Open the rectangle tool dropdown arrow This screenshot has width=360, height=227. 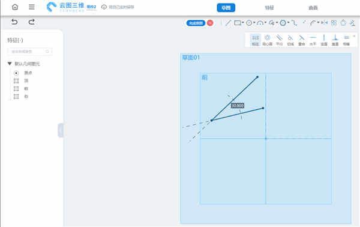pyautogui.click(x=242, y=22)
